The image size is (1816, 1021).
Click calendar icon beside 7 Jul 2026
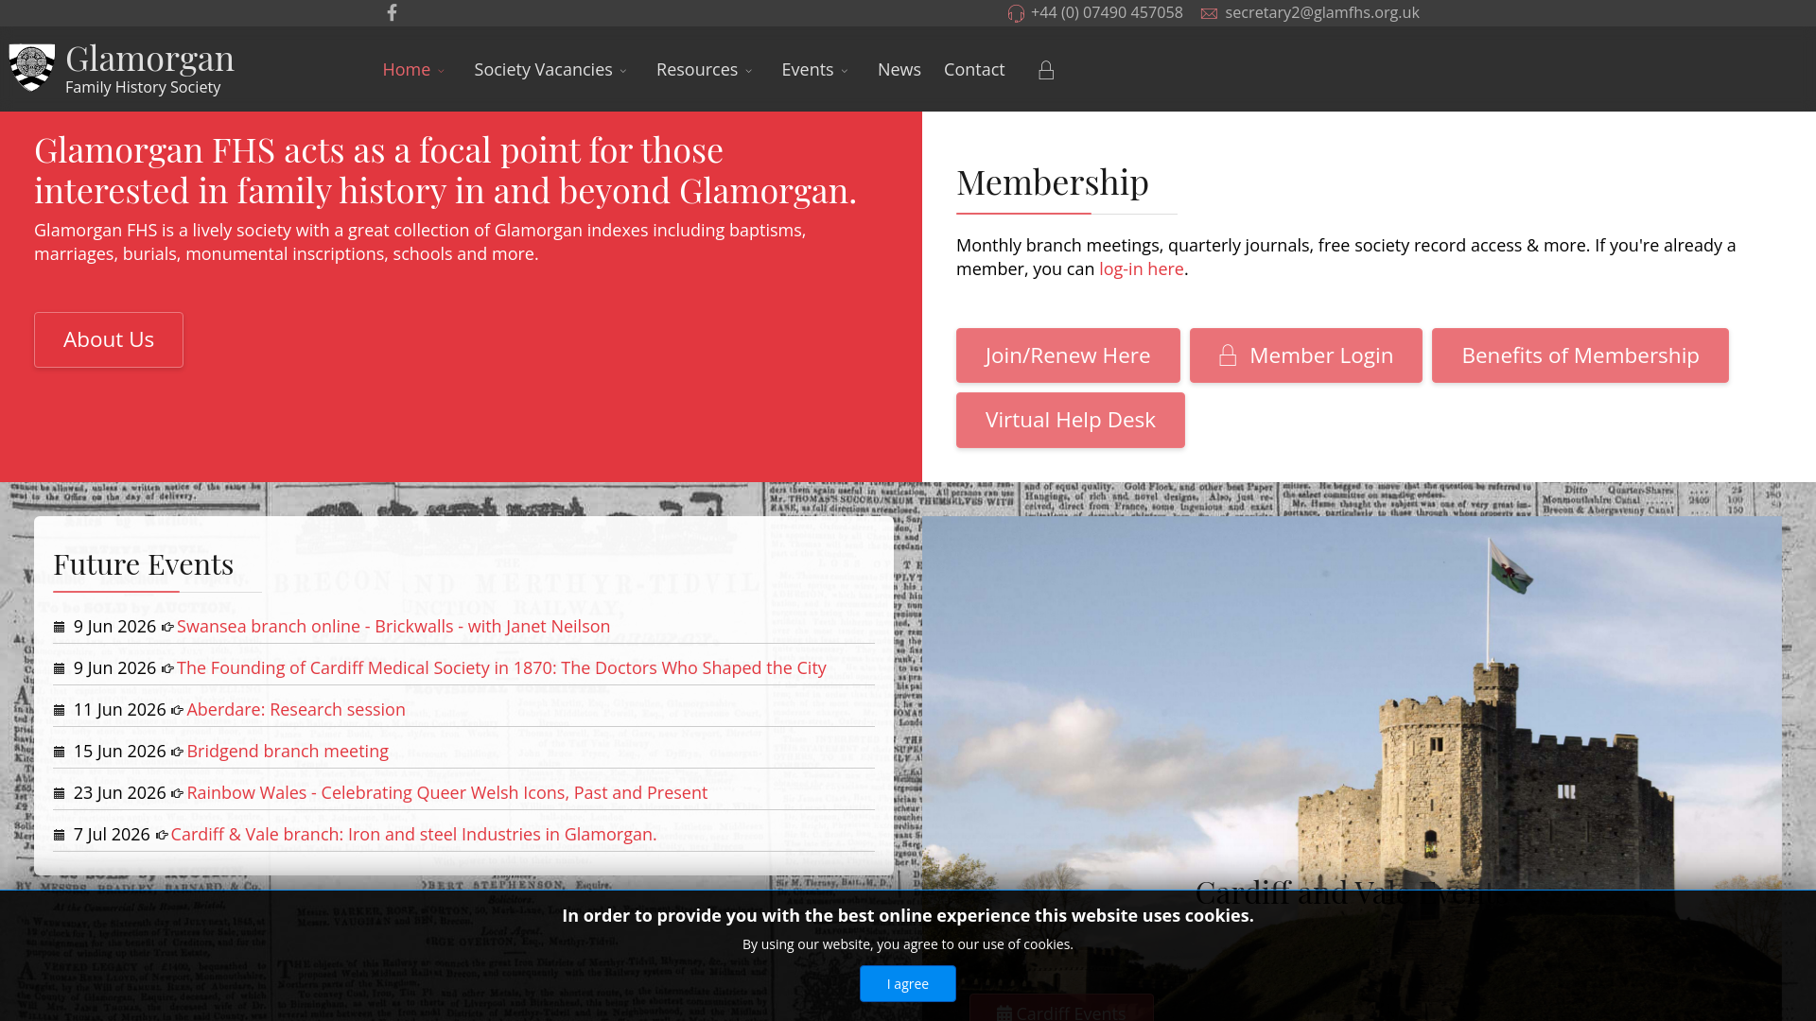coord(59,835)
